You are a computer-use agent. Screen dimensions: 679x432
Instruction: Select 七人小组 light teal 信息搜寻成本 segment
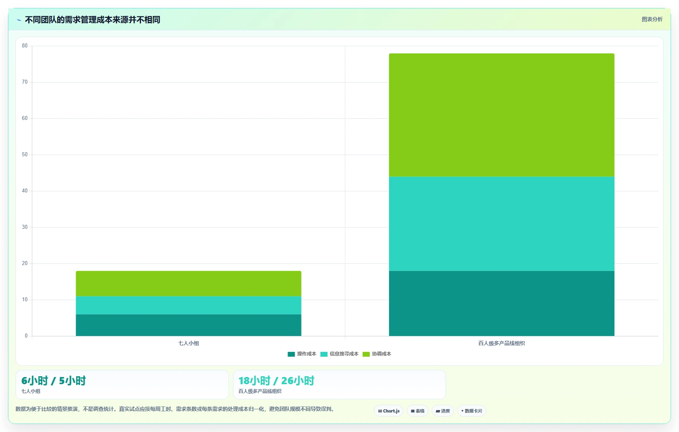[188, 305]
